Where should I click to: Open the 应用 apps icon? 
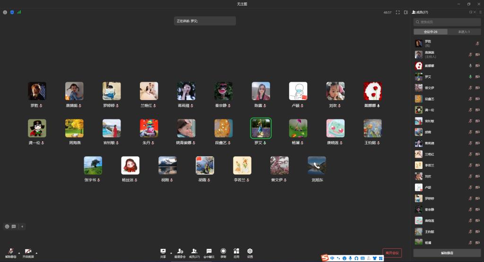click(236, 252)
